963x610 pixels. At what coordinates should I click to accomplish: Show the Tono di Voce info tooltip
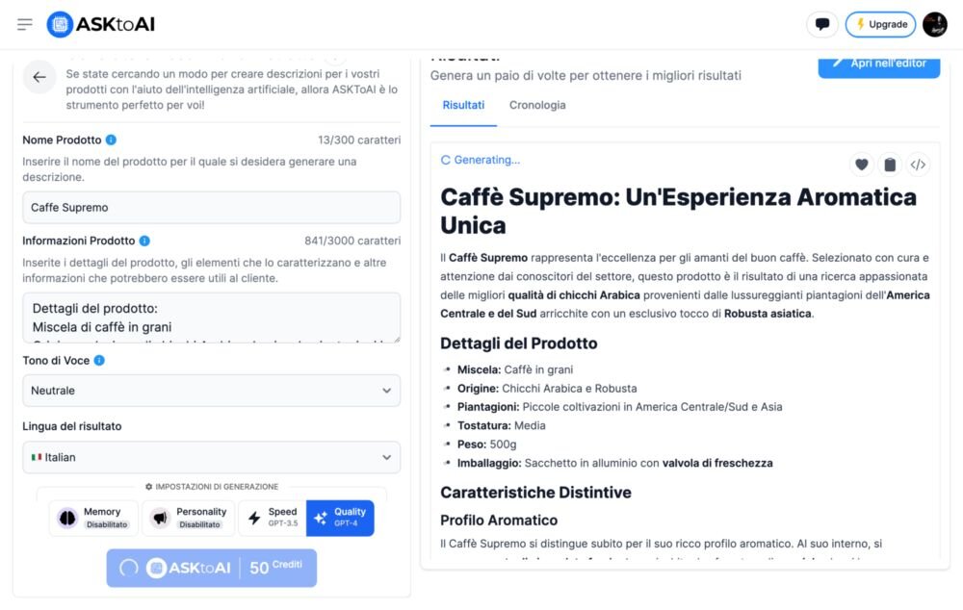pyautogui.click(x=99, y=361)
